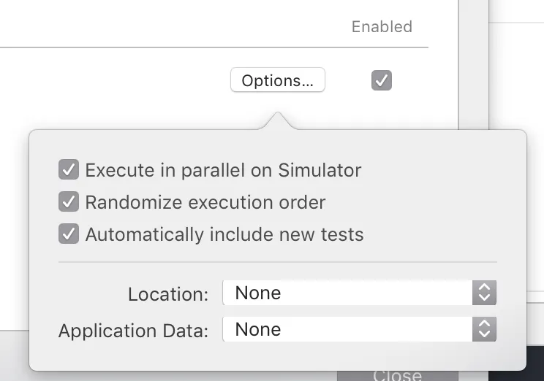This screenshot has width=544, height=381.
Task: Click the Enabled column header
Action: 382,27
